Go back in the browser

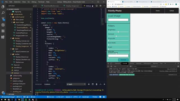(x=108, y=4)
